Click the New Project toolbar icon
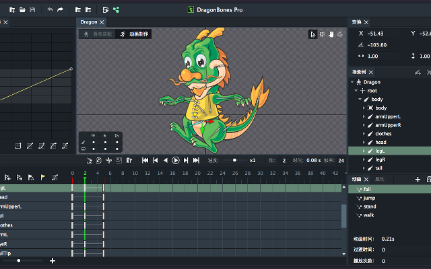Image resolution: width=431 pixels, height=269 pixels. pos(12,10)
